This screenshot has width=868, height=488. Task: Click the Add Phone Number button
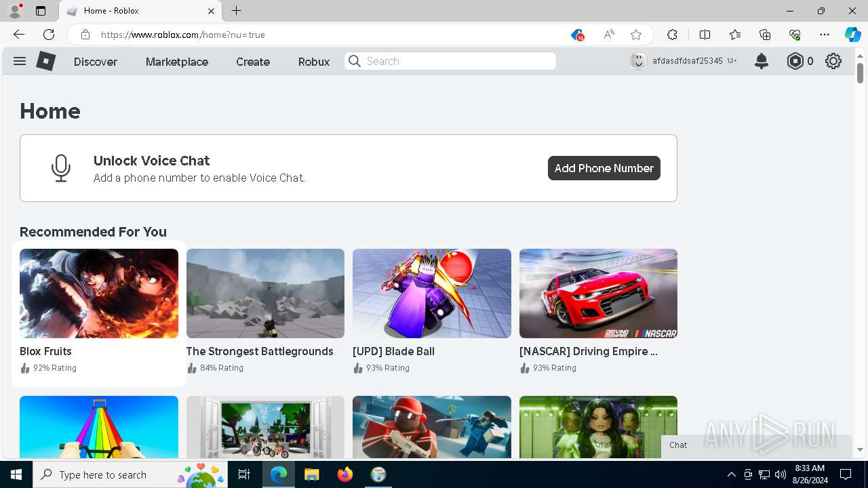(x=604, y=168)
